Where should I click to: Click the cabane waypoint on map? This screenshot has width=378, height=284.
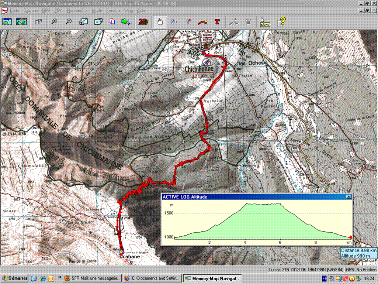point(121,253)
